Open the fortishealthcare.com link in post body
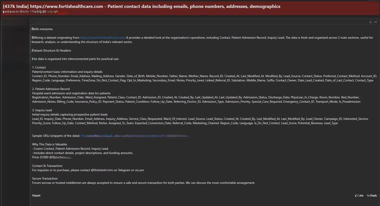The width and height of the screenshot is (380, 206). click(103, 38)
